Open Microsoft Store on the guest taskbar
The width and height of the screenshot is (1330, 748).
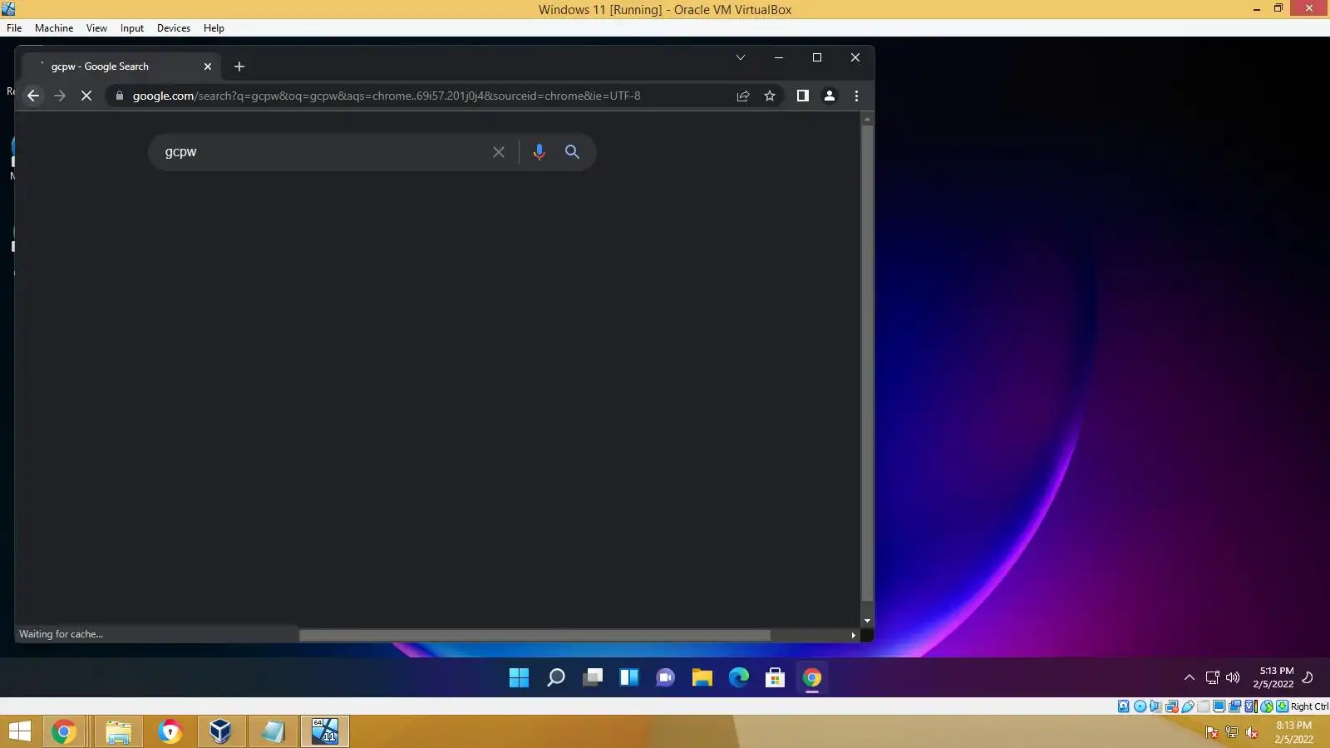[776, 678]
